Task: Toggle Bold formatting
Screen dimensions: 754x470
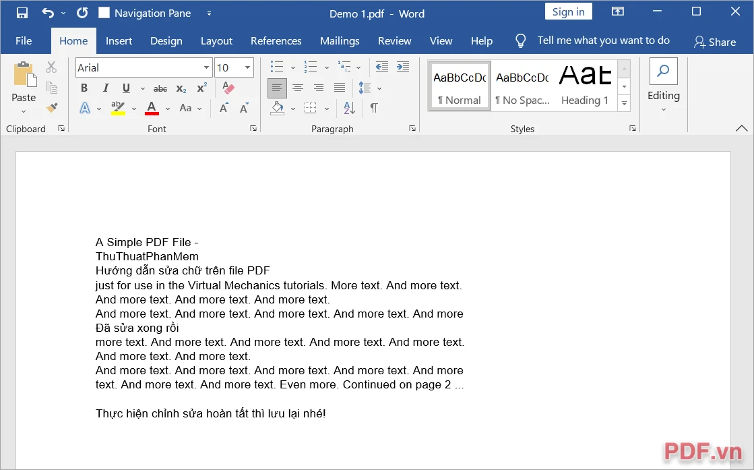Action: 84,88
